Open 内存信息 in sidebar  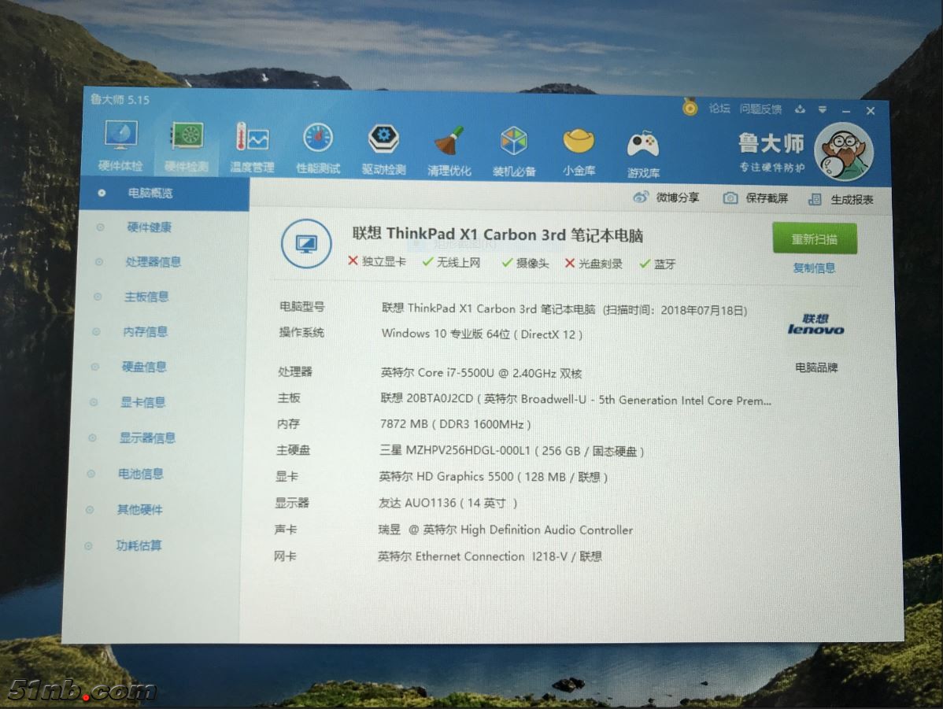[145, 331]
